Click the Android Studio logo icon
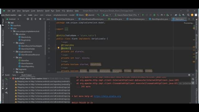 click(4, 11)
